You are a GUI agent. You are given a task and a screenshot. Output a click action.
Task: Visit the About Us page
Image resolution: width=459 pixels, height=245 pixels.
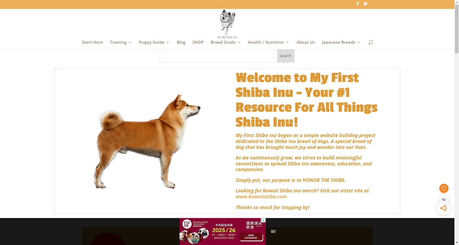(306, 42)
